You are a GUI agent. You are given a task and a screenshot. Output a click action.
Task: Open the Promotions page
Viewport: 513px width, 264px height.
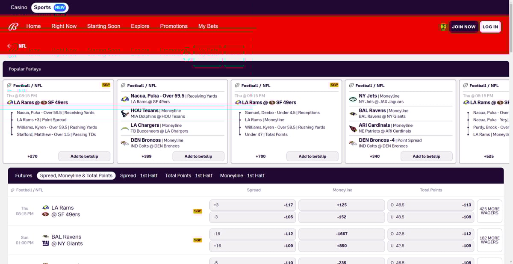pyautogui.click(x=174, y=26)
